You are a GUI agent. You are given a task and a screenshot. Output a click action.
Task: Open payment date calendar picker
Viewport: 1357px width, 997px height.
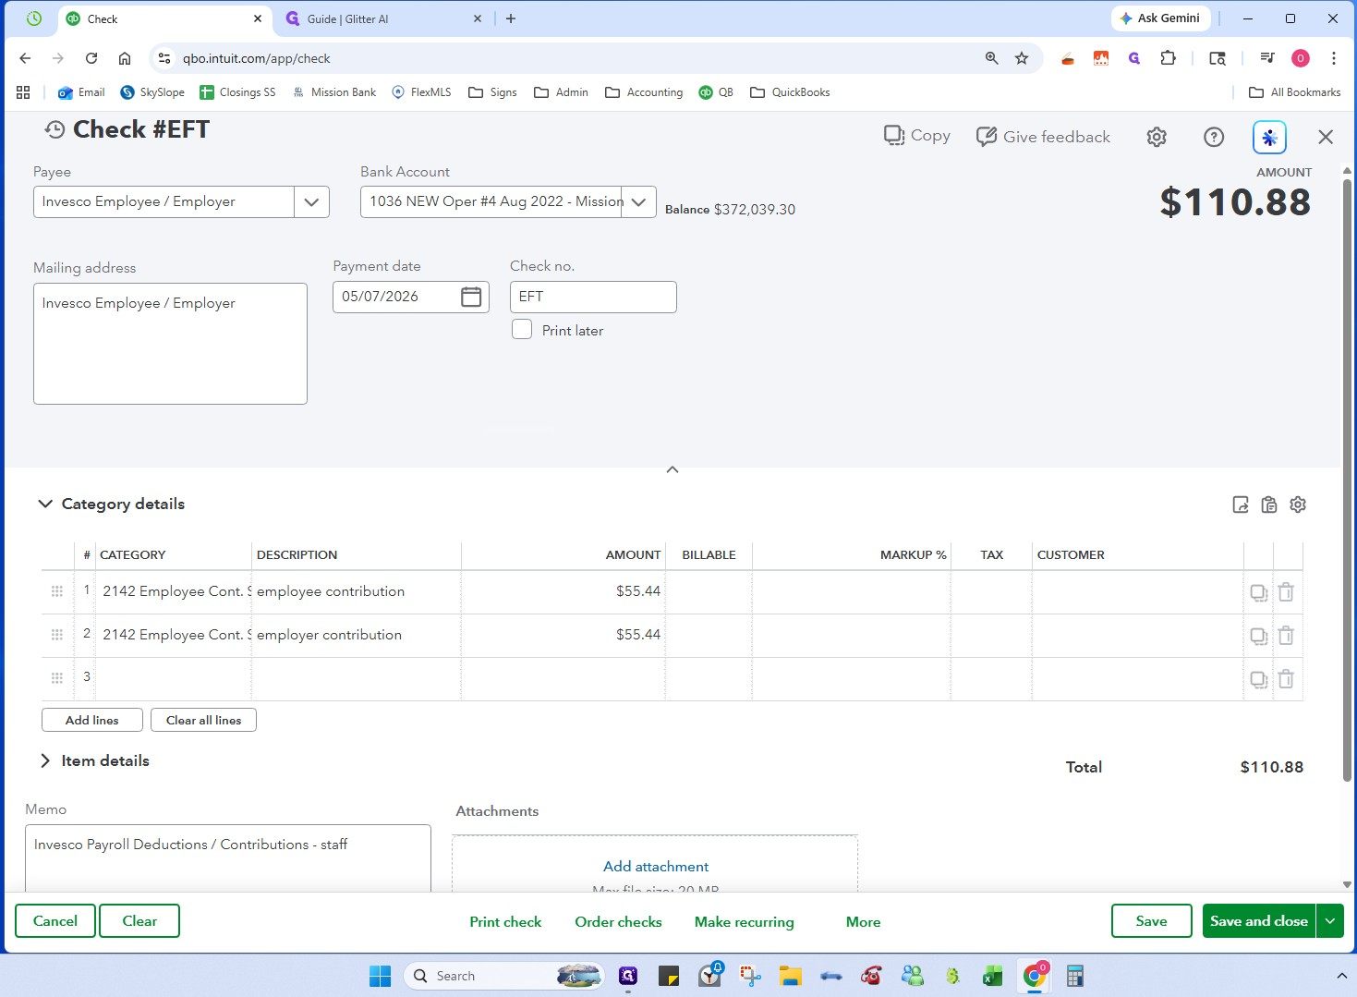471,297
